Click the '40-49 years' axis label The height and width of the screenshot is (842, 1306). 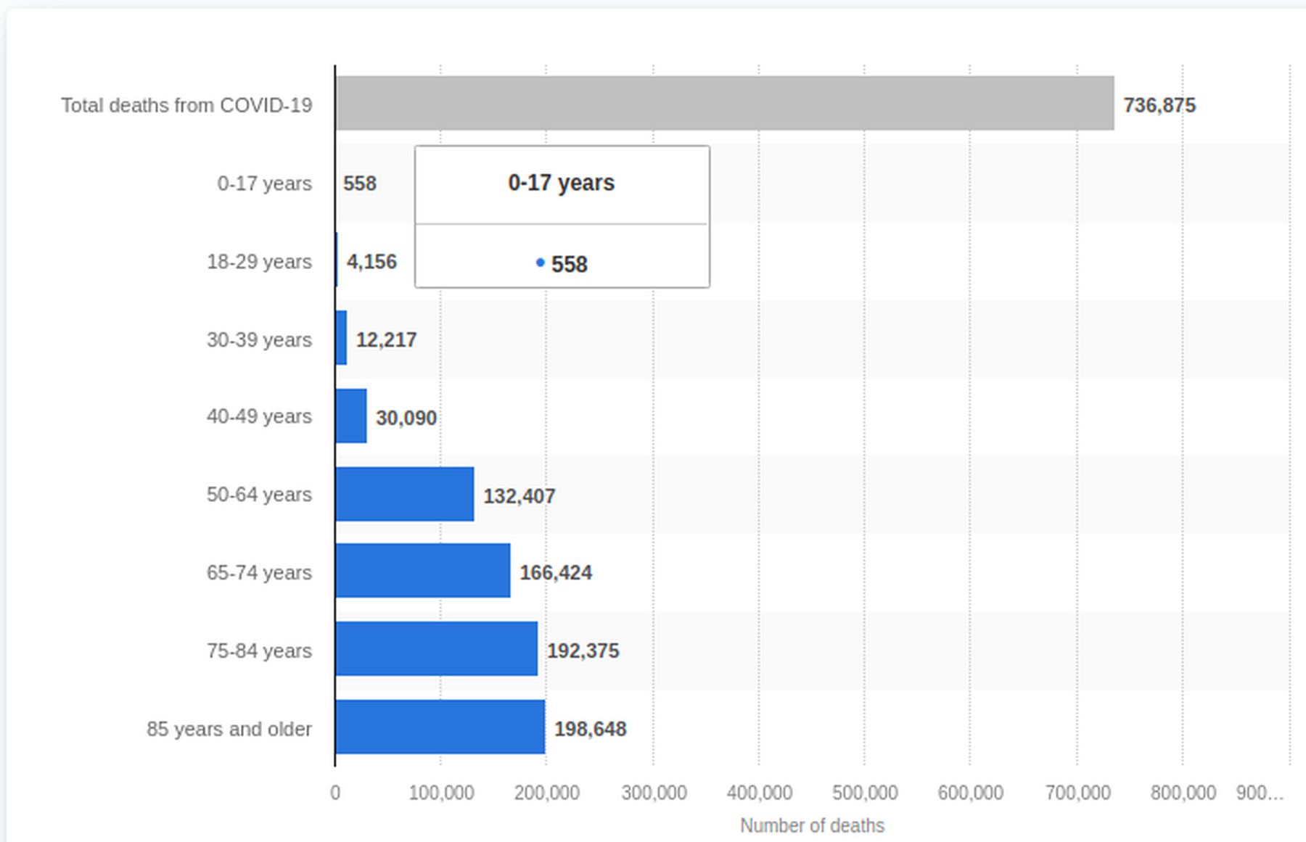coord(260,416)
